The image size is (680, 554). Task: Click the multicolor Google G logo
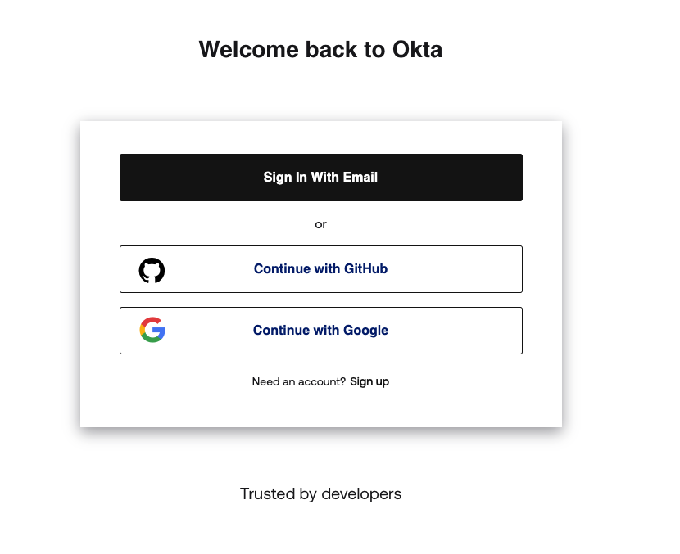click(x=152, y=330)
